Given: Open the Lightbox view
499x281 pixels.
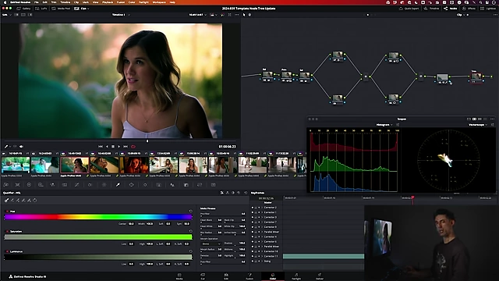Looking at the screenshot, I should pyautogui.click(x=488, y=9).
